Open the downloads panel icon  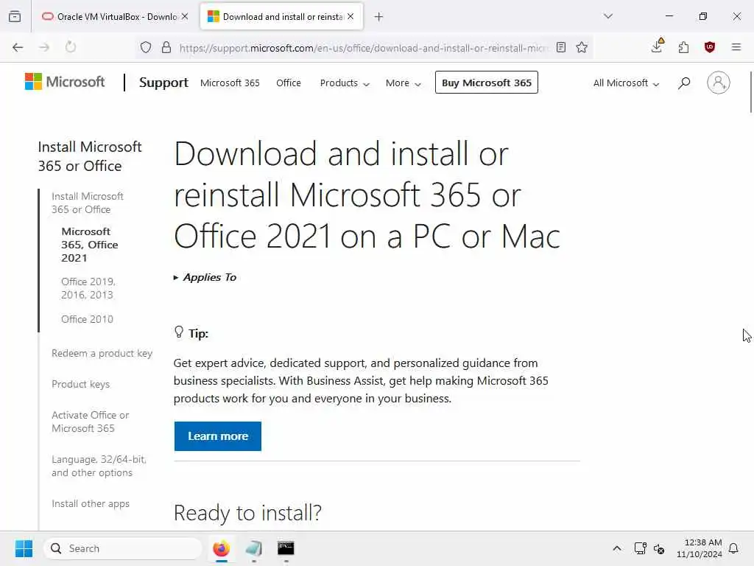(x=657, y=46)
